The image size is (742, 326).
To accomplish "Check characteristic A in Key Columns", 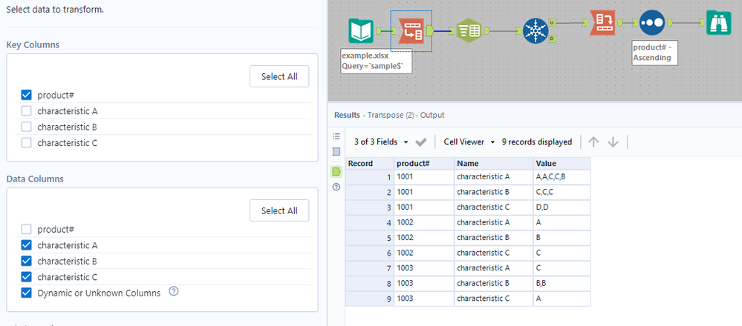I will (27, 111).
